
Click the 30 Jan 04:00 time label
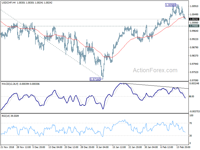click(x=151, y=147)
